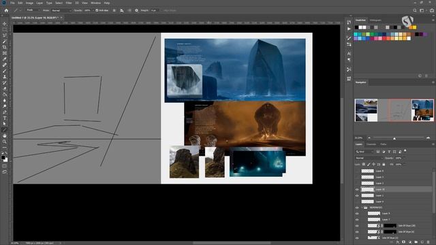Open the tool mode Pixels dropdown

coord(33,10)
